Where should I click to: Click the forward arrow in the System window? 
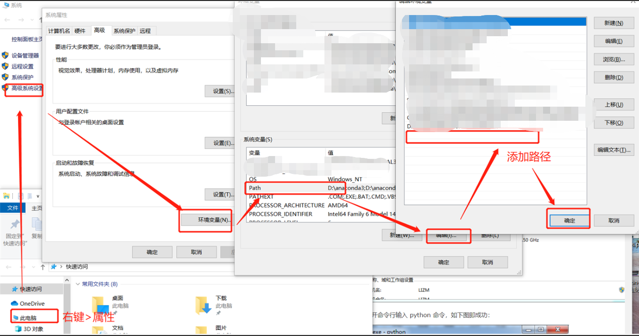(x=21, y=20)
